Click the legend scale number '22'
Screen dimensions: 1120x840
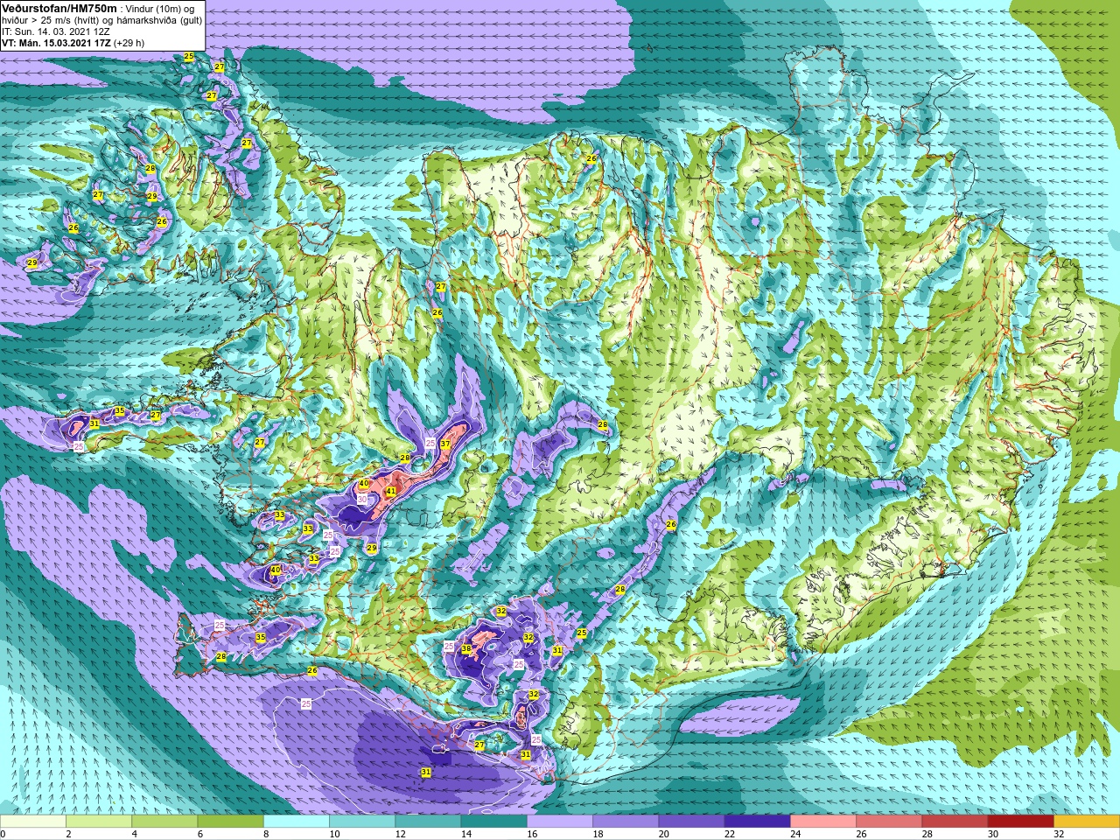click(730, 834)
